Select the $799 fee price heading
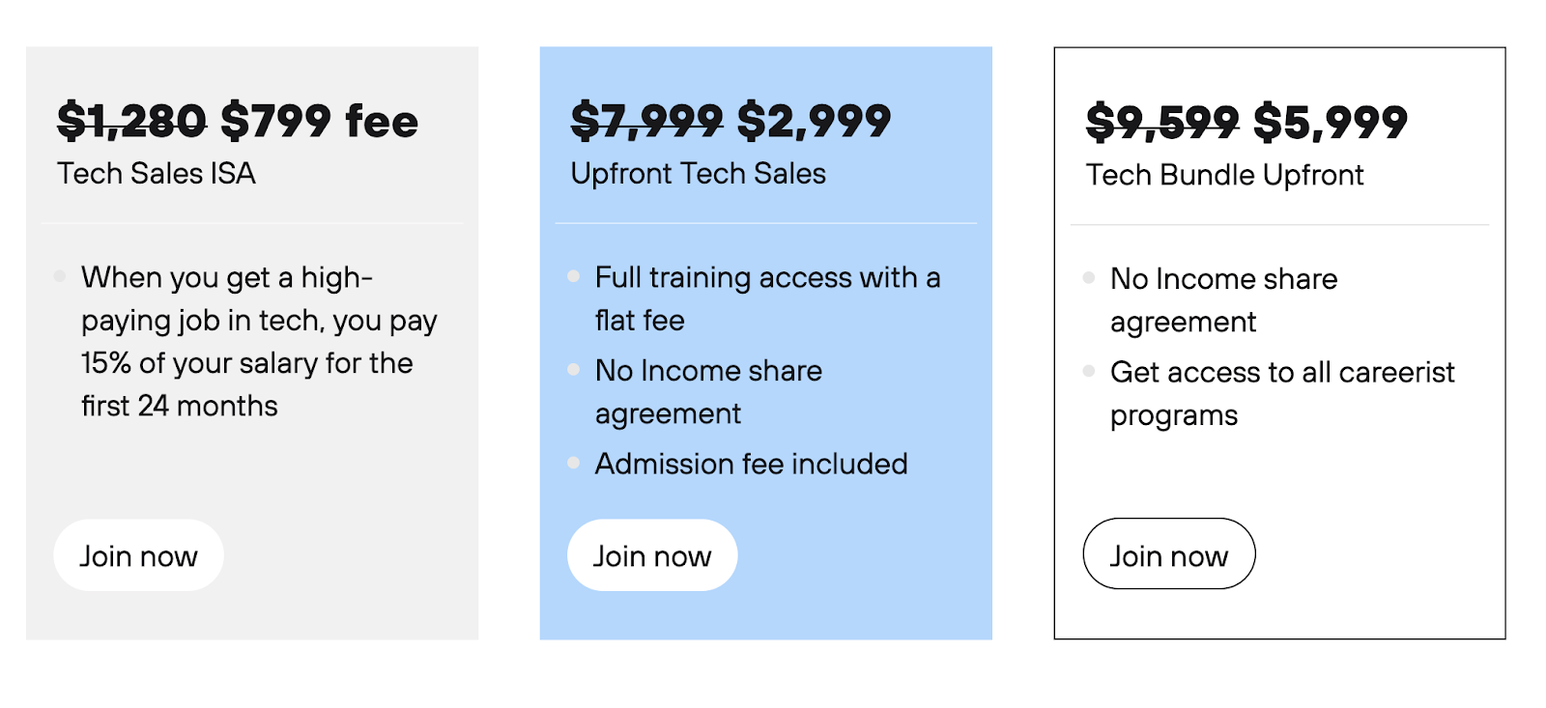The width and height of the screenshot is (1546, 708). [x=320, y=122]
